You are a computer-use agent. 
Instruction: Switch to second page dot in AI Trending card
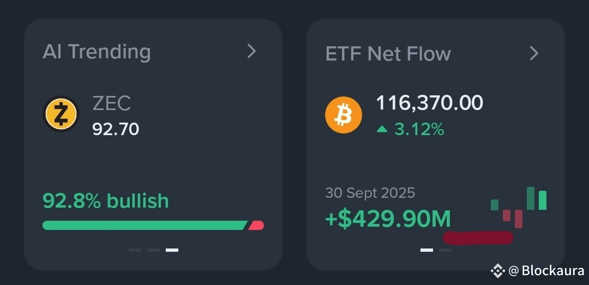point(153,250)
